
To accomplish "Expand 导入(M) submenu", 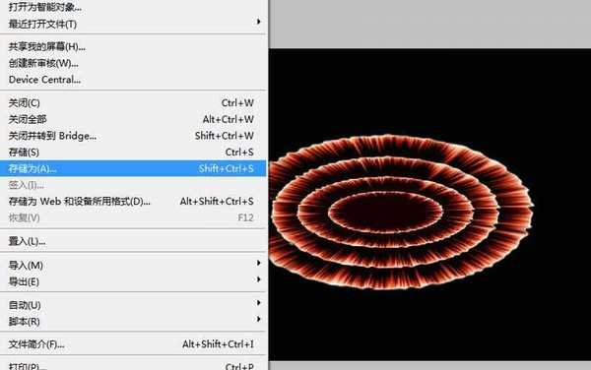I will pos(133,265).
